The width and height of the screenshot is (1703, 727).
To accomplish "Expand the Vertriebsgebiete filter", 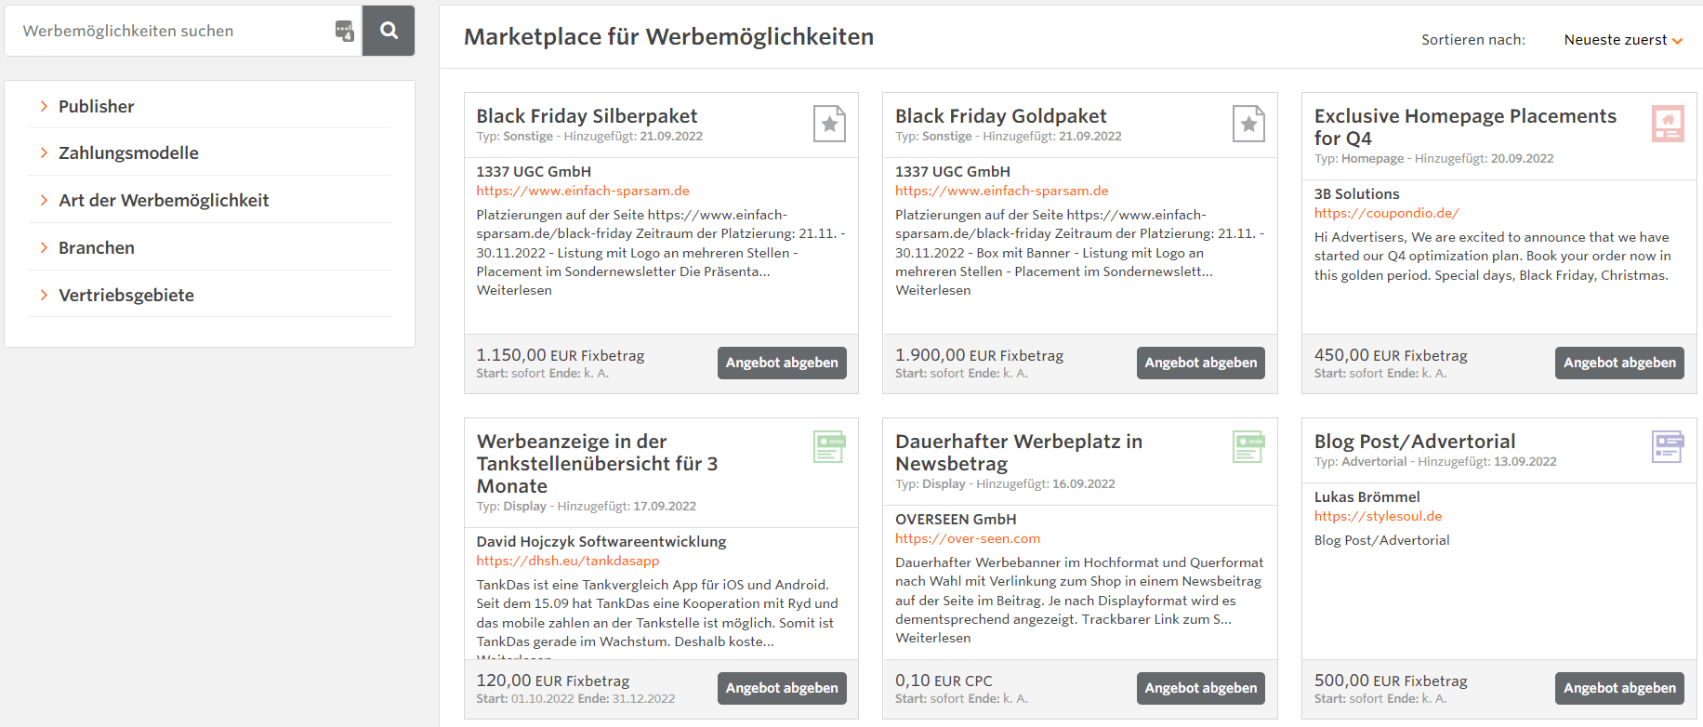I will [125, 296].
